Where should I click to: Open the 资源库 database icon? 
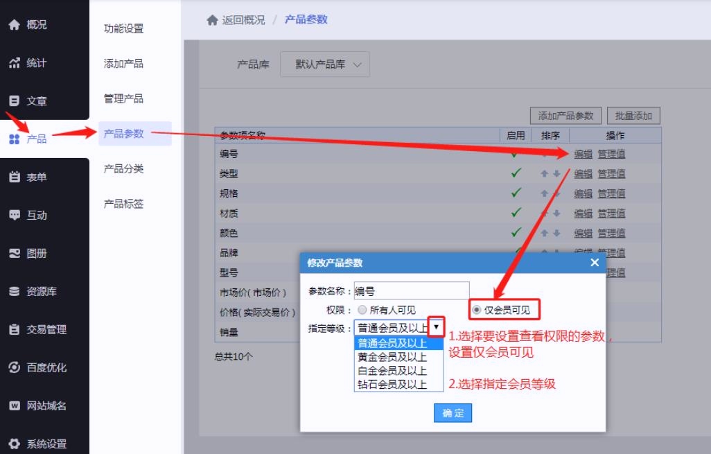pyautogui.click(x=14, y=292)
